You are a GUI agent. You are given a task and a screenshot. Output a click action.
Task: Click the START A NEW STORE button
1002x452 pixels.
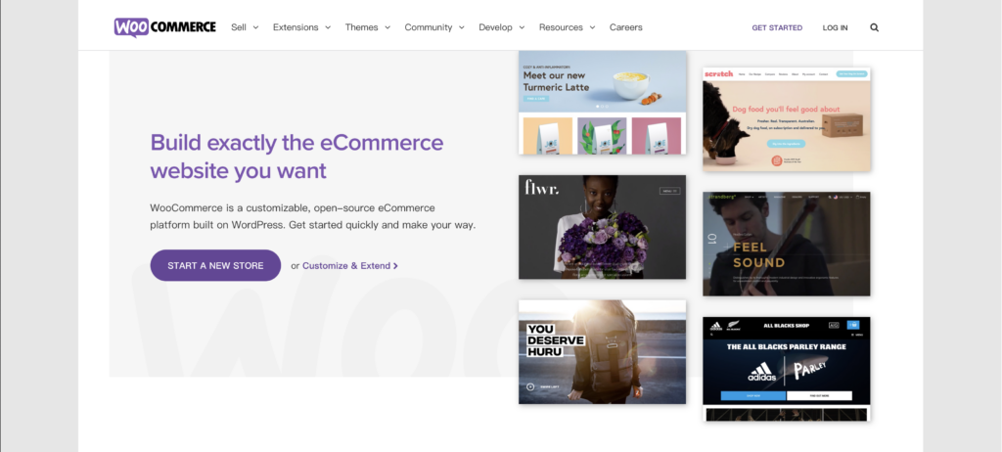215,265
